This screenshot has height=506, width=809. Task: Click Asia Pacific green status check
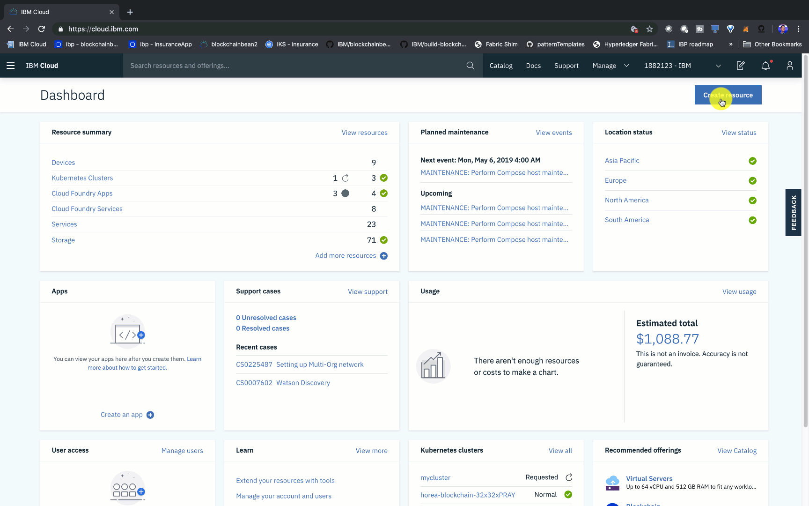[752, 161]
